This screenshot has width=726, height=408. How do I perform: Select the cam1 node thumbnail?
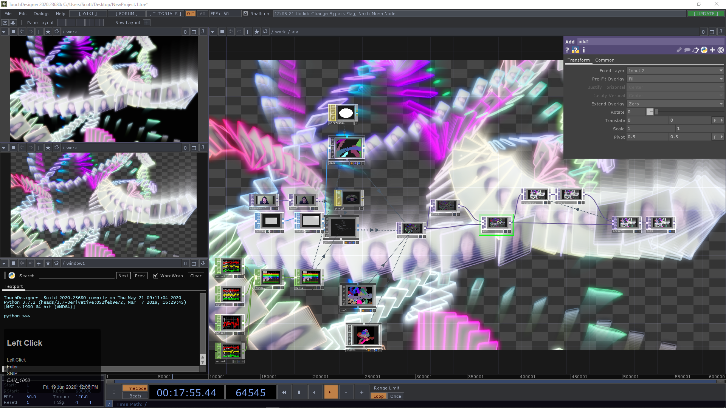point(360,296)
